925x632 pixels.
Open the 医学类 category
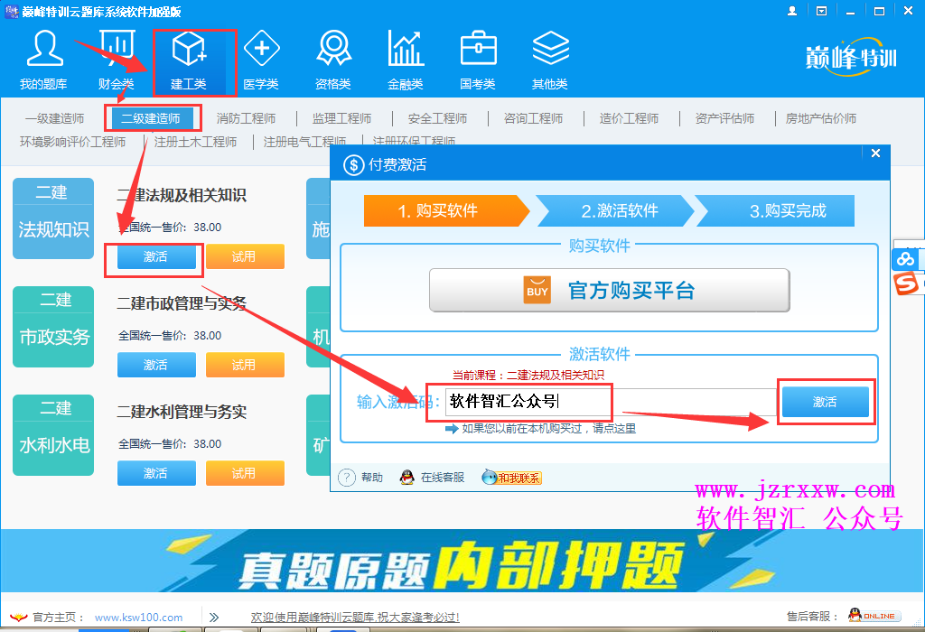point(261,60)
